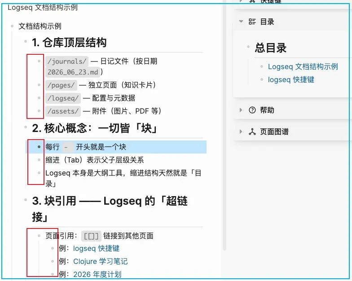Click the bullet before Logseq 本身是大纲工具 block
The width and height of the screenshot is (352, 281).
(39, 173)
